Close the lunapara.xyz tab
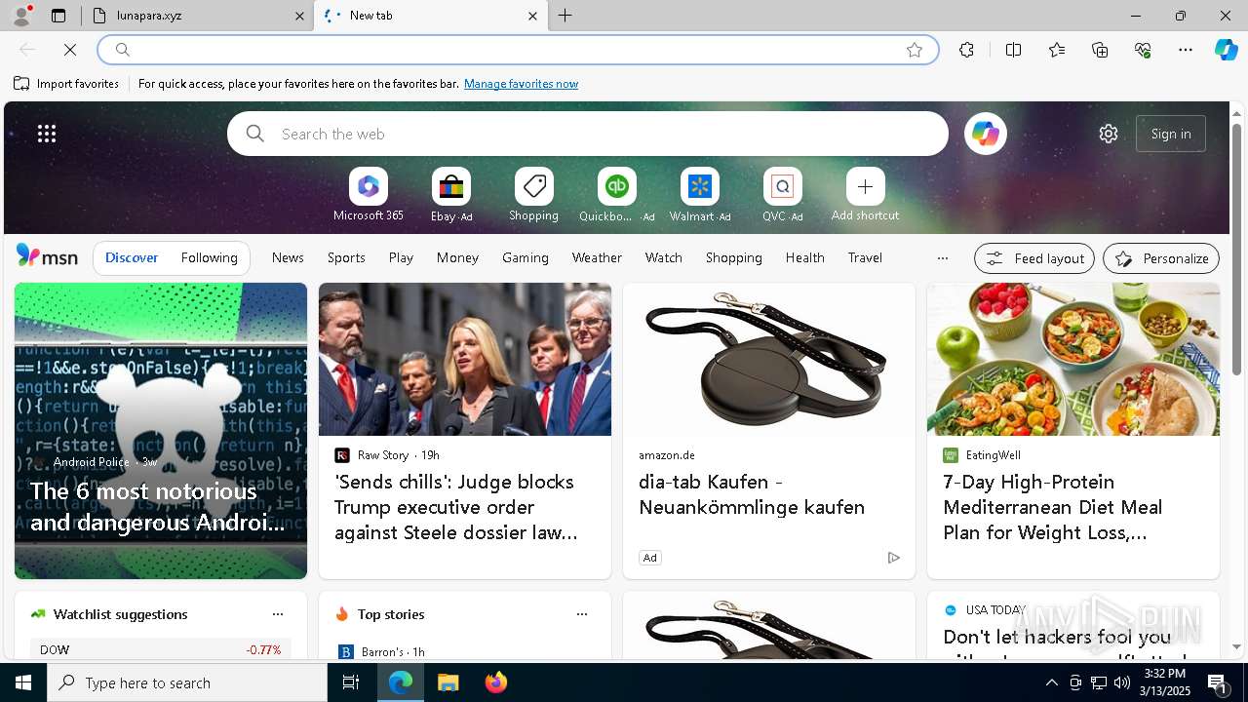The height and width of the screenshot is (702, 1248). click(300, 16)
